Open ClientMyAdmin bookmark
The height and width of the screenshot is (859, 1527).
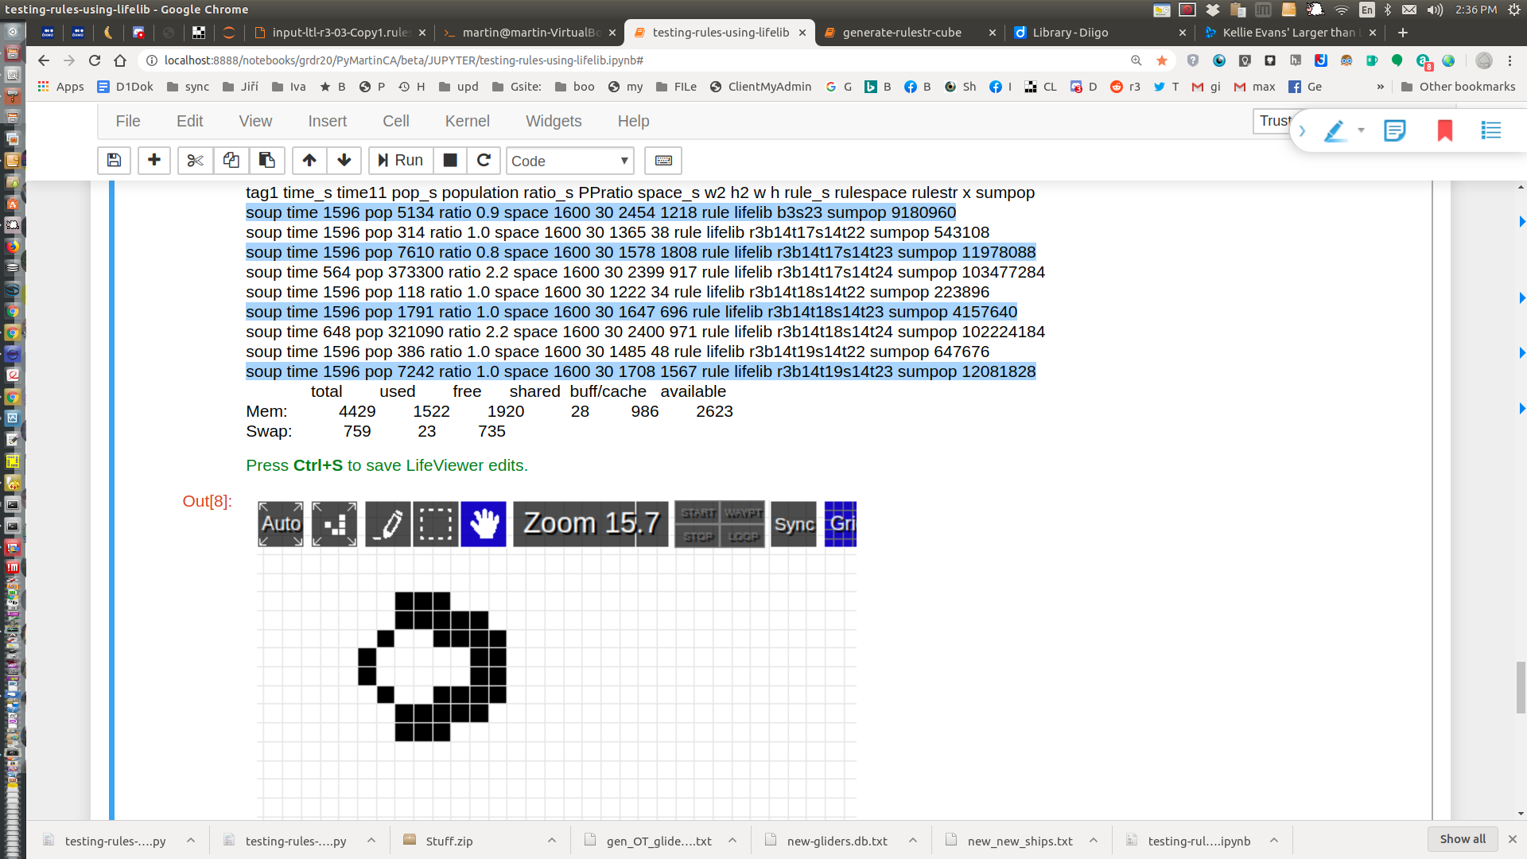tap(760, 87)
